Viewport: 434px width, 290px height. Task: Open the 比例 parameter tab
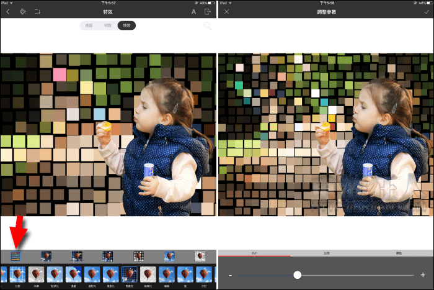click(326, 253)
